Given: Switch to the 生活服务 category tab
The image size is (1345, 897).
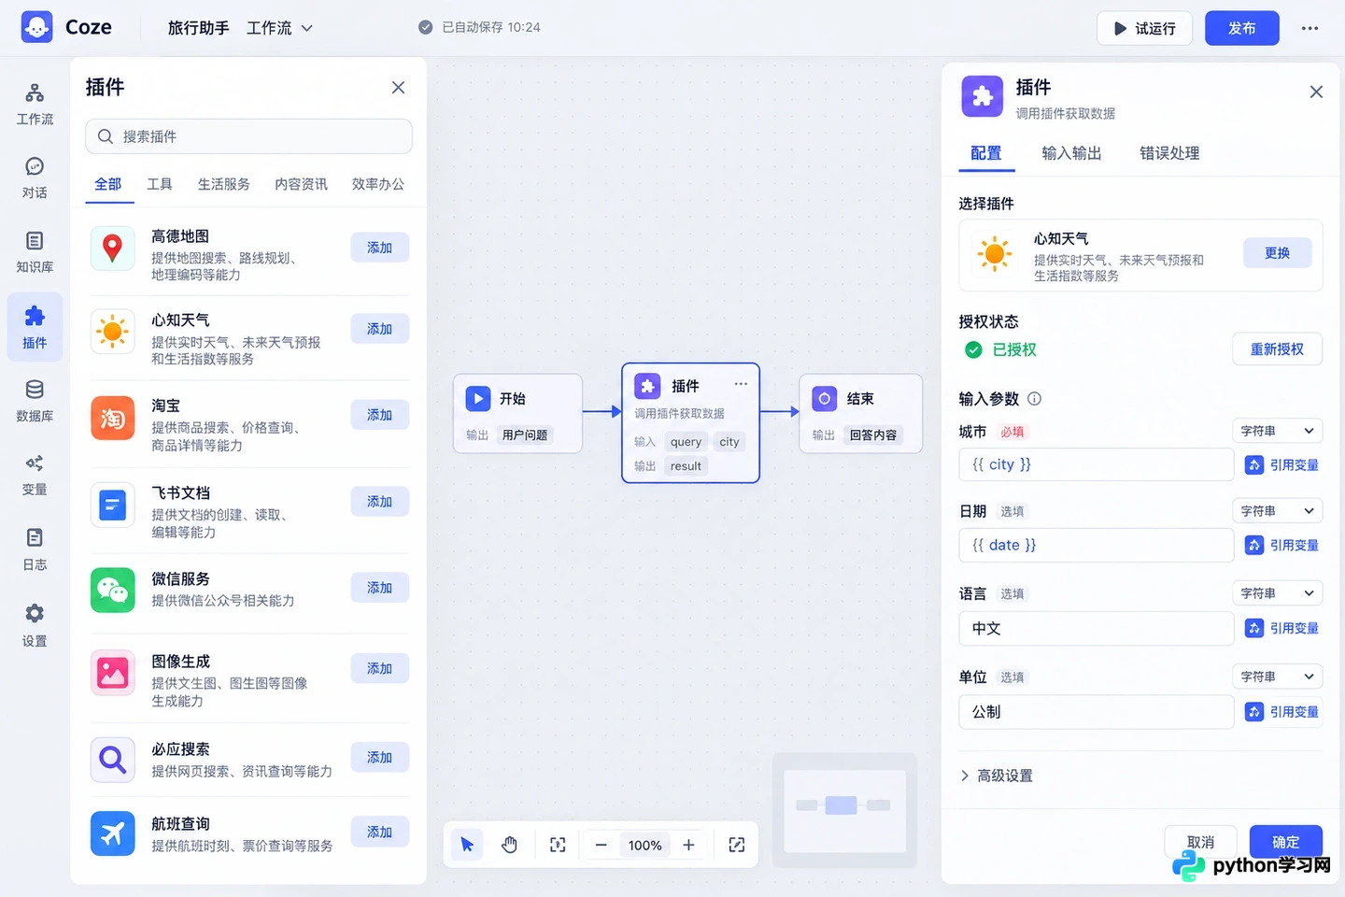Looking at the screenshot, I should [224, 184].
